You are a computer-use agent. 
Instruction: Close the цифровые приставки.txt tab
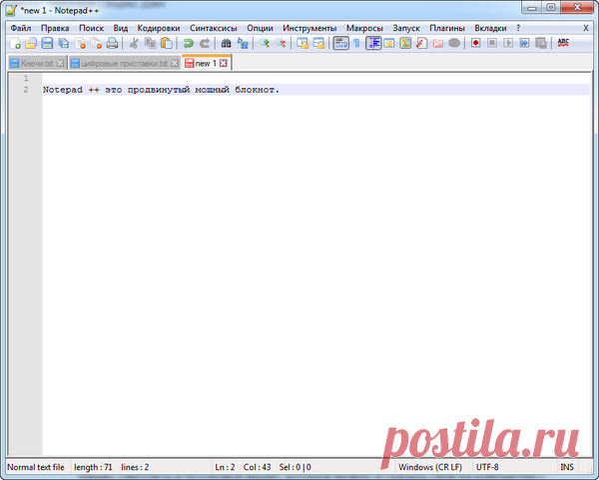pos(174,64)
